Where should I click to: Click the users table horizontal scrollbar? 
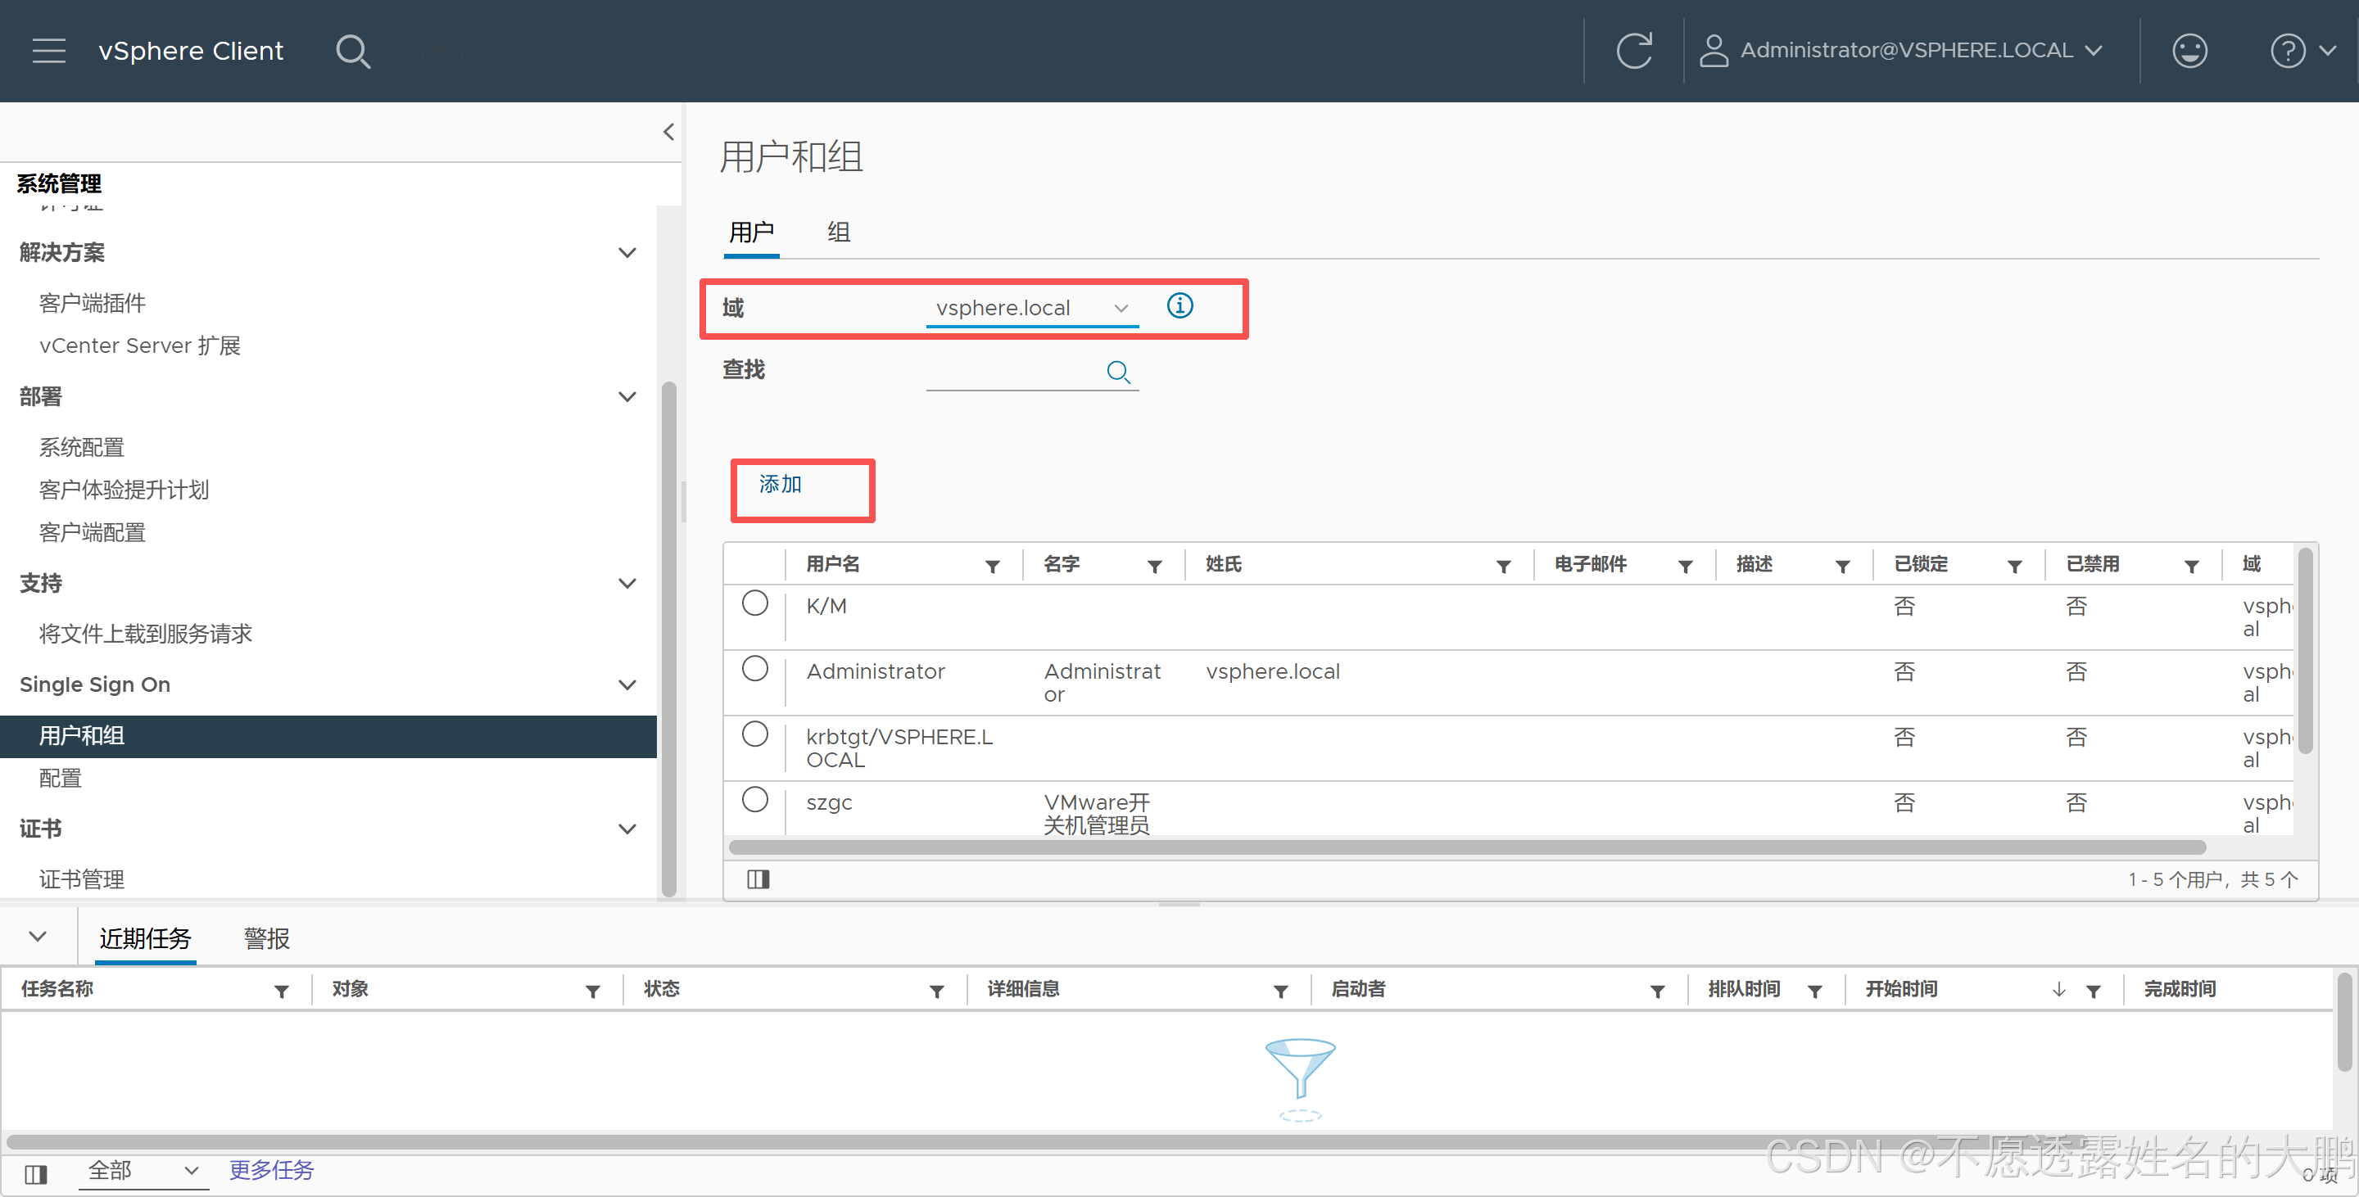coord(1465,847)
